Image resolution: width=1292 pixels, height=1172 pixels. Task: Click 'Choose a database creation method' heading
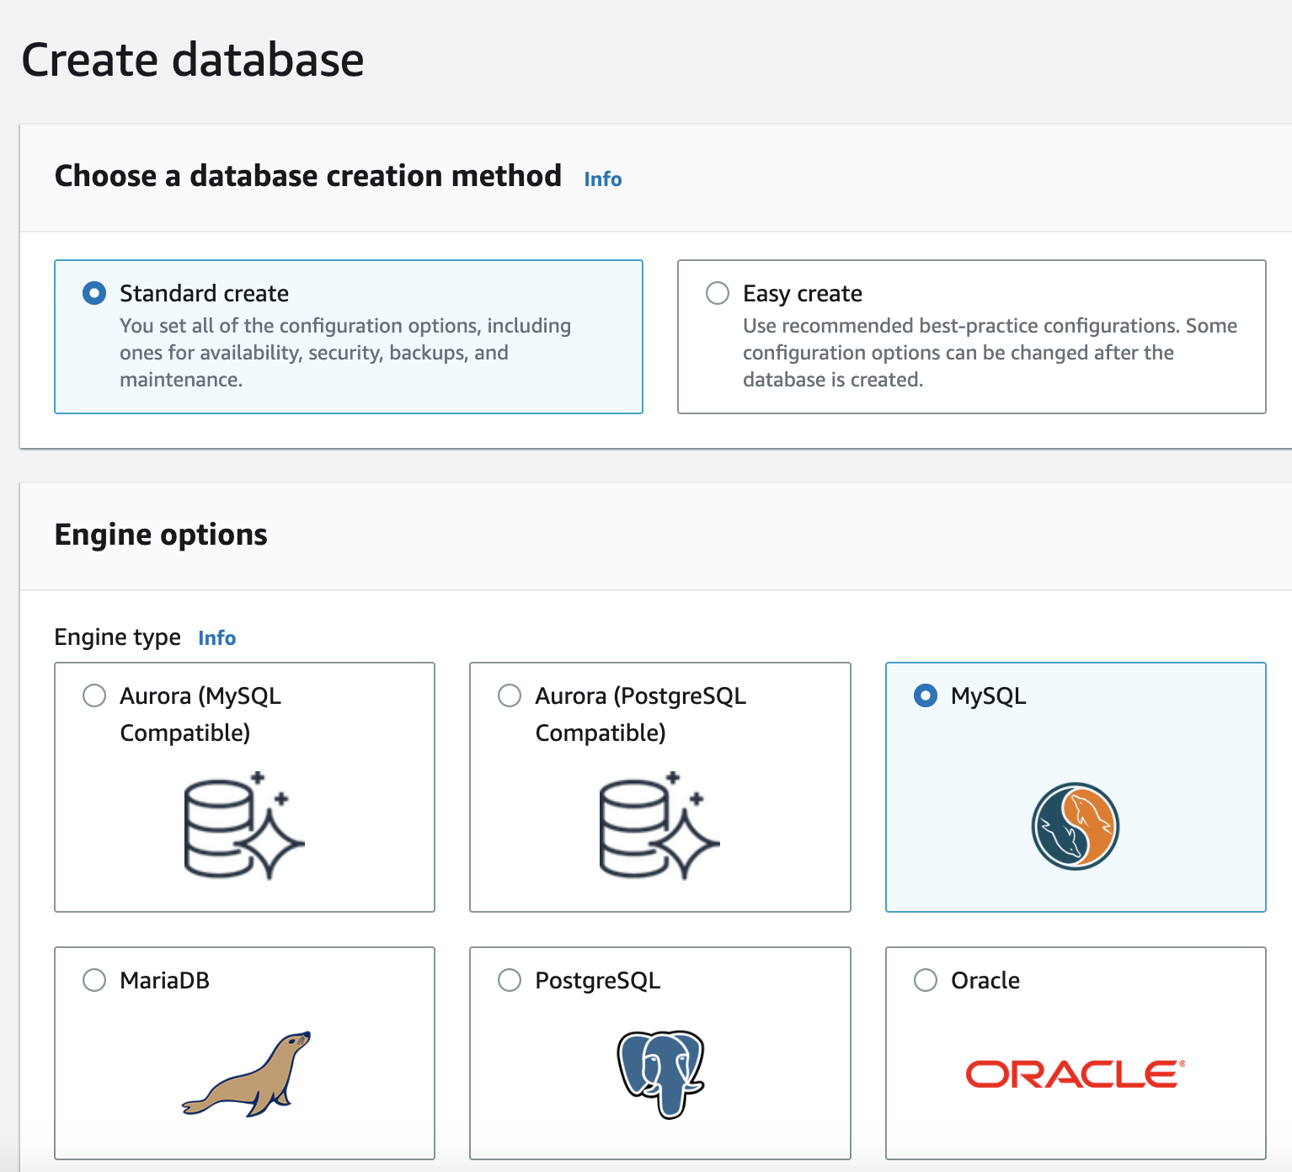click(308, 176)
